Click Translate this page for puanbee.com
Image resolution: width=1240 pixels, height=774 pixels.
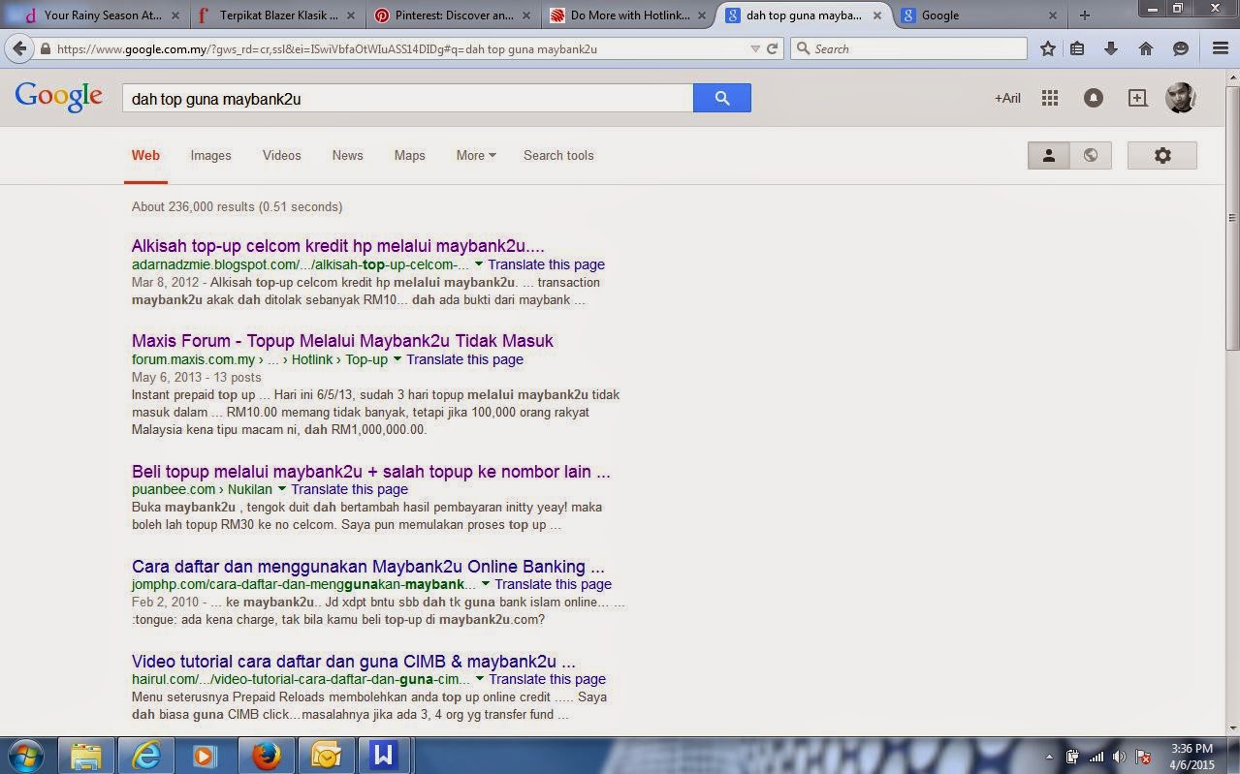point(349,489)
